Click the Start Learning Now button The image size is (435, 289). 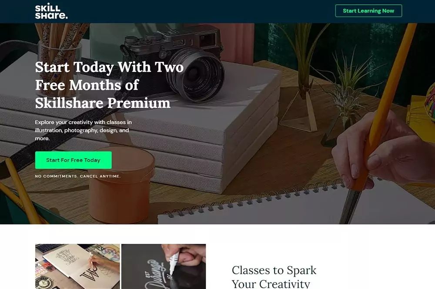pos(368,11)
